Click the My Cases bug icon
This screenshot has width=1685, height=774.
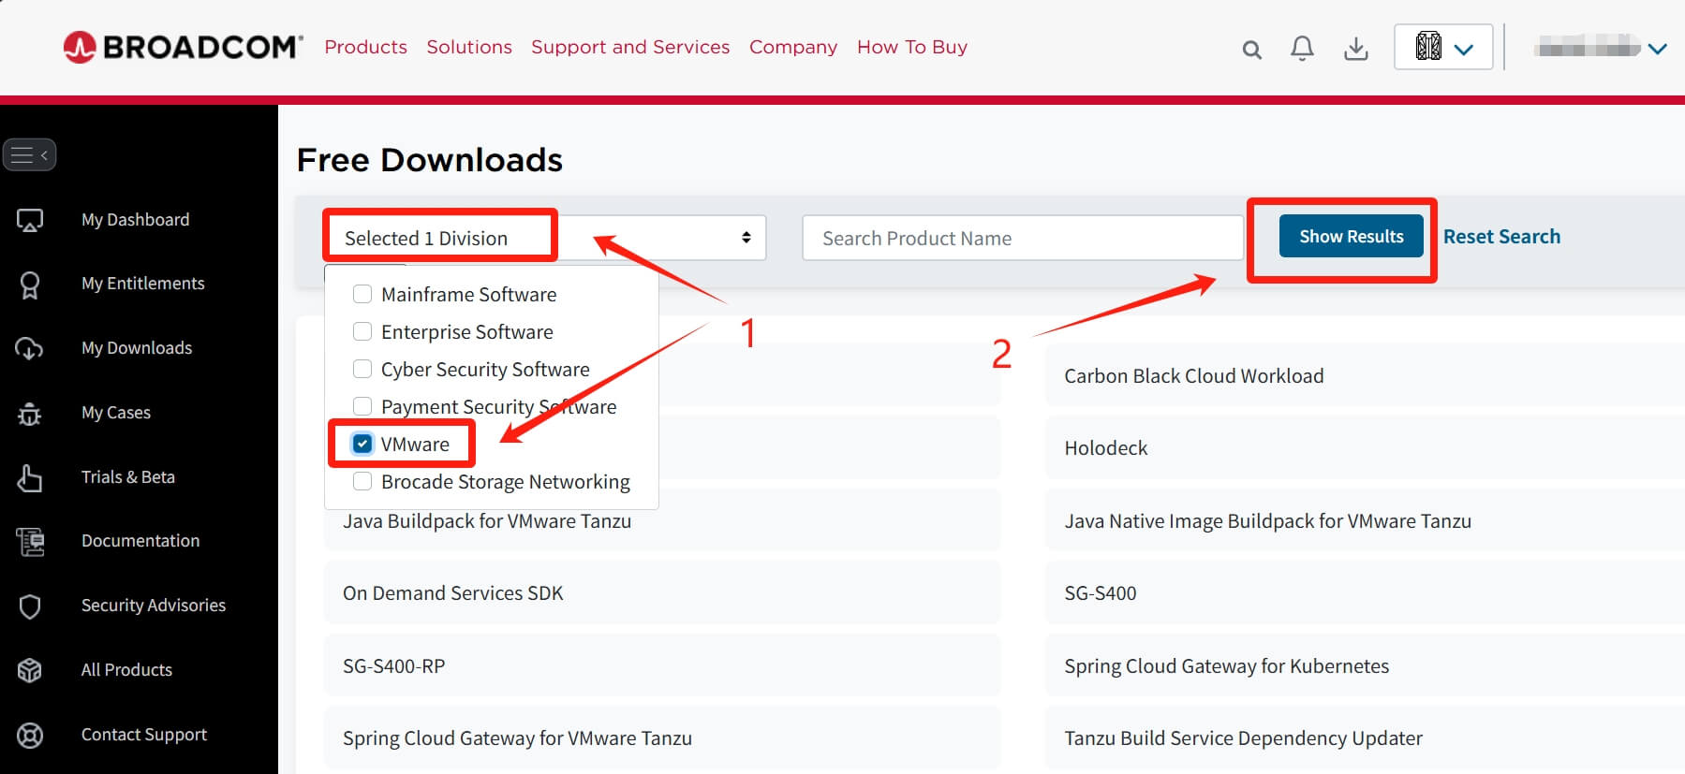pyautogui.click(x=30, y=413)
